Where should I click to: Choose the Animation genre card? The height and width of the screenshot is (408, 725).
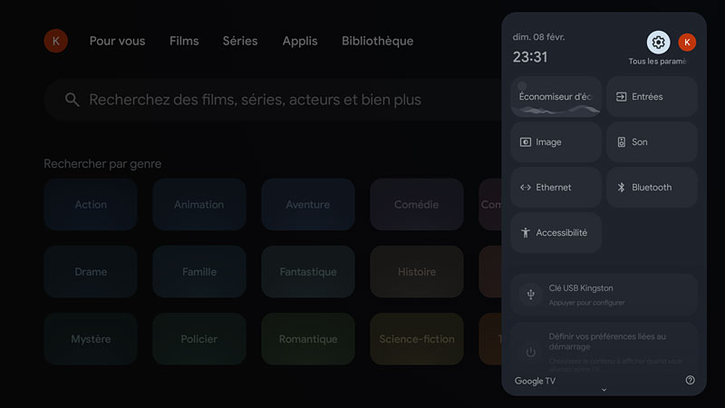click(198, 205)
